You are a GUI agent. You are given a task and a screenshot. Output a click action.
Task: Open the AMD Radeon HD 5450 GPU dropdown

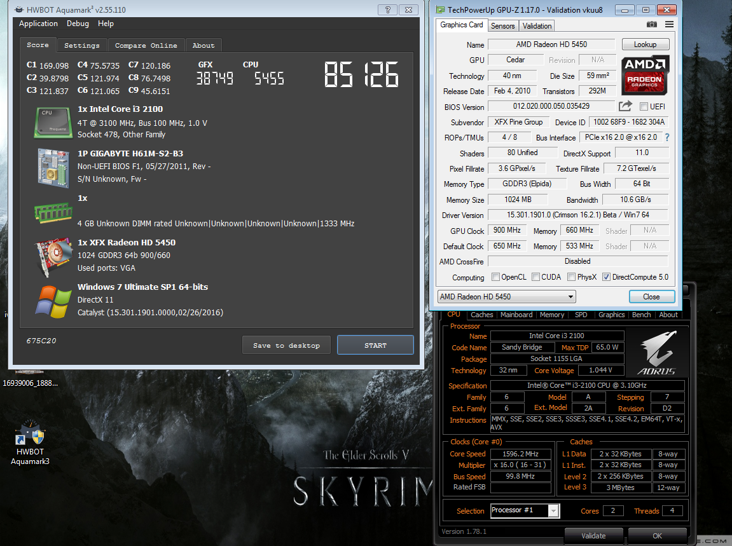(506, 296)
